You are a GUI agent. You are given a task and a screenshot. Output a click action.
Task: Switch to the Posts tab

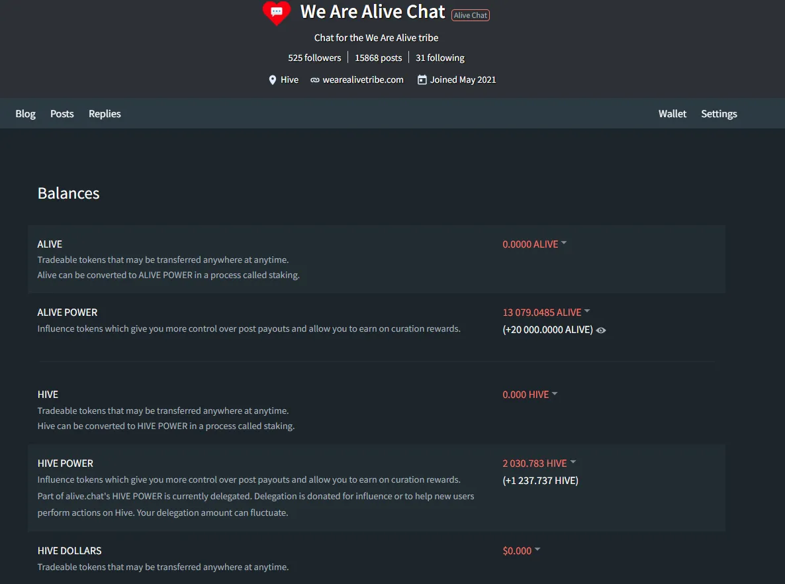coord(62,114)
